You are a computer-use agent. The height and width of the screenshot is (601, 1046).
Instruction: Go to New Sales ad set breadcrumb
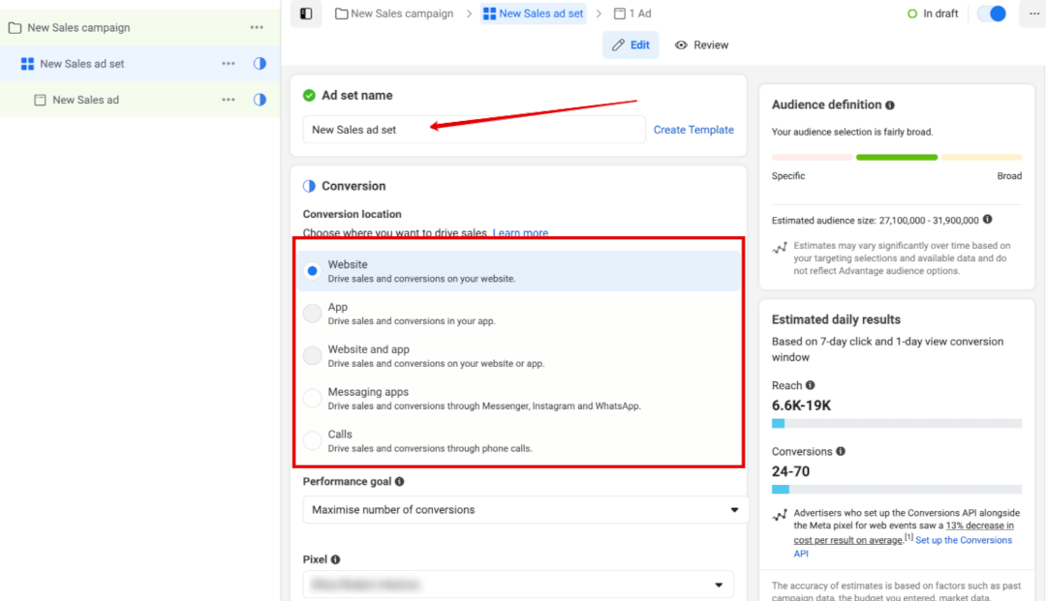point(534,14)
